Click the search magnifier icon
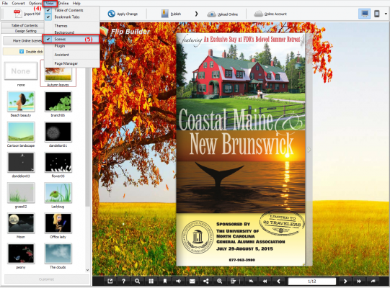The width and height of the screenshot is (390, 288). 137,281
